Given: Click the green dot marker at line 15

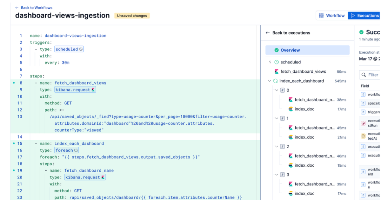Looking at the screenshot, I should (x=14, y=143).
